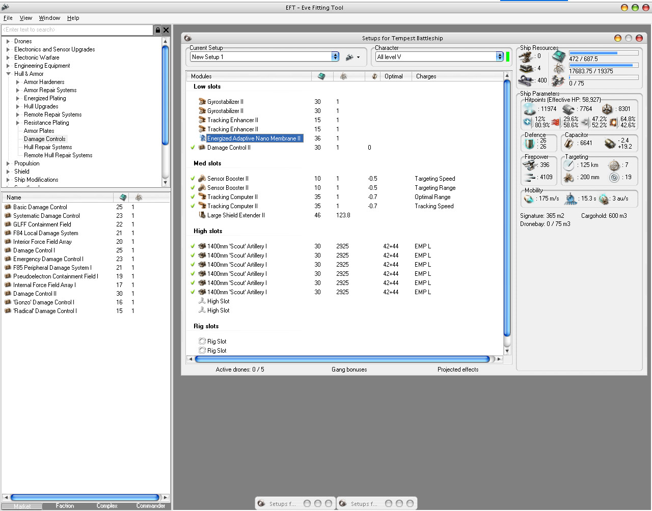The height and width of the screenshot is (511, 652).
Task: Click the Projected effects label
Action: [x=457, y=370]
